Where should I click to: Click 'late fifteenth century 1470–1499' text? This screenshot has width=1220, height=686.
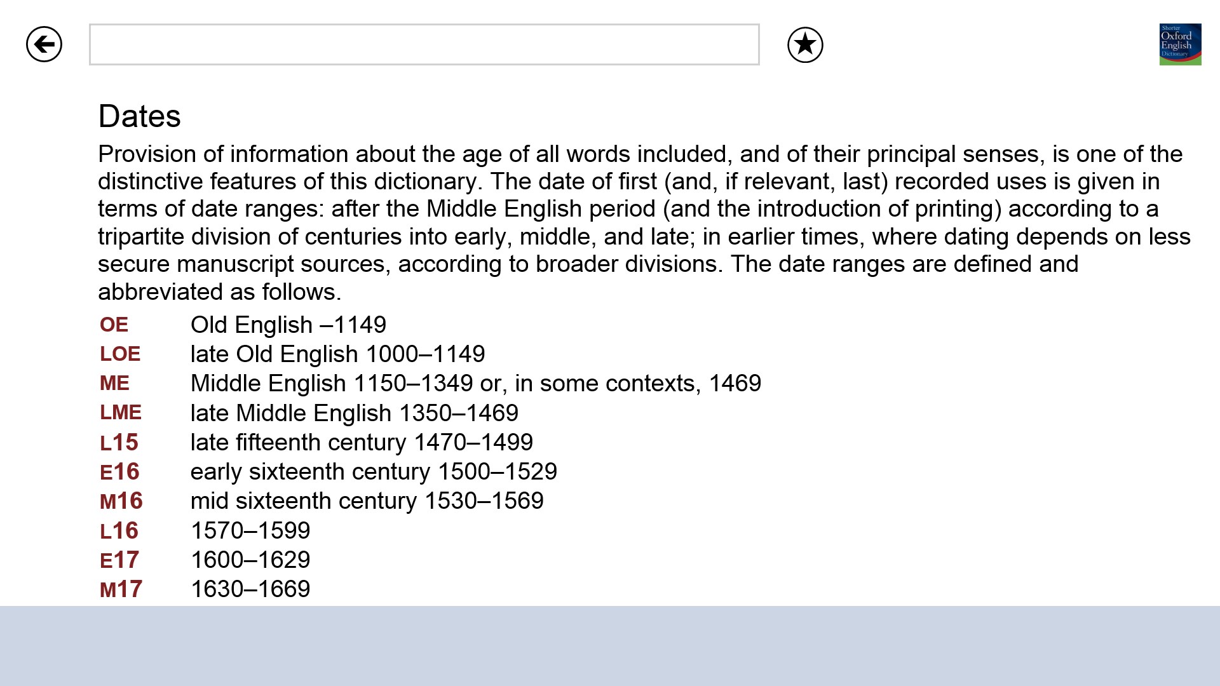click(x=362, y=443)
